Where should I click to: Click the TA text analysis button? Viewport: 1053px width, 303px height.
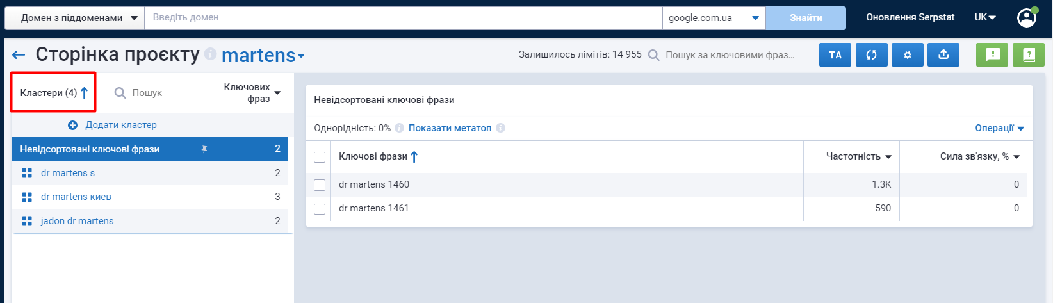coord(835,55)
